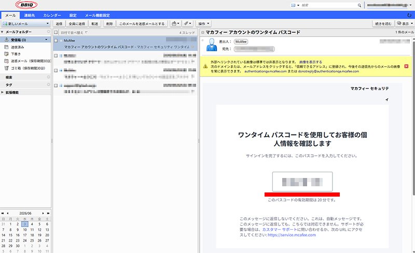Viewport: 415px width, 253px height.
Task: Tick the checkbox of third mail row
Action: click(x=56, y=70)
